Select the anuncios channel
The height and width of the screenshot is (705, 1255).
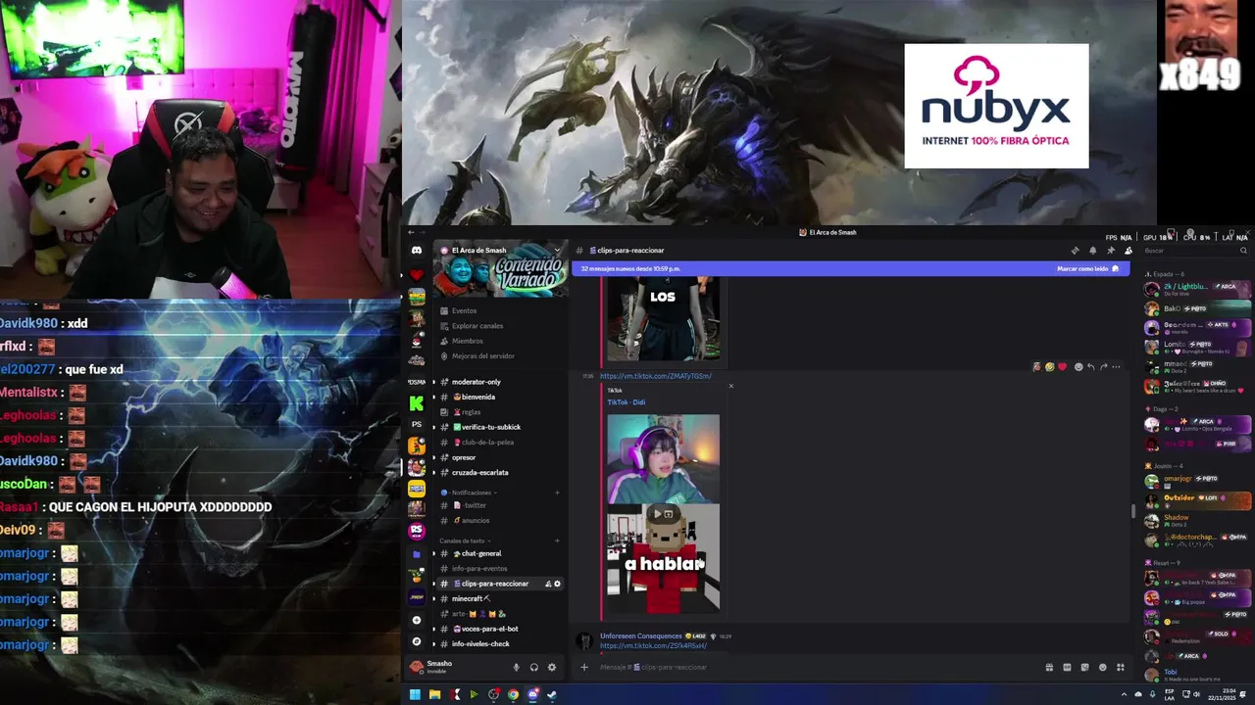click(x=500, y=521)
